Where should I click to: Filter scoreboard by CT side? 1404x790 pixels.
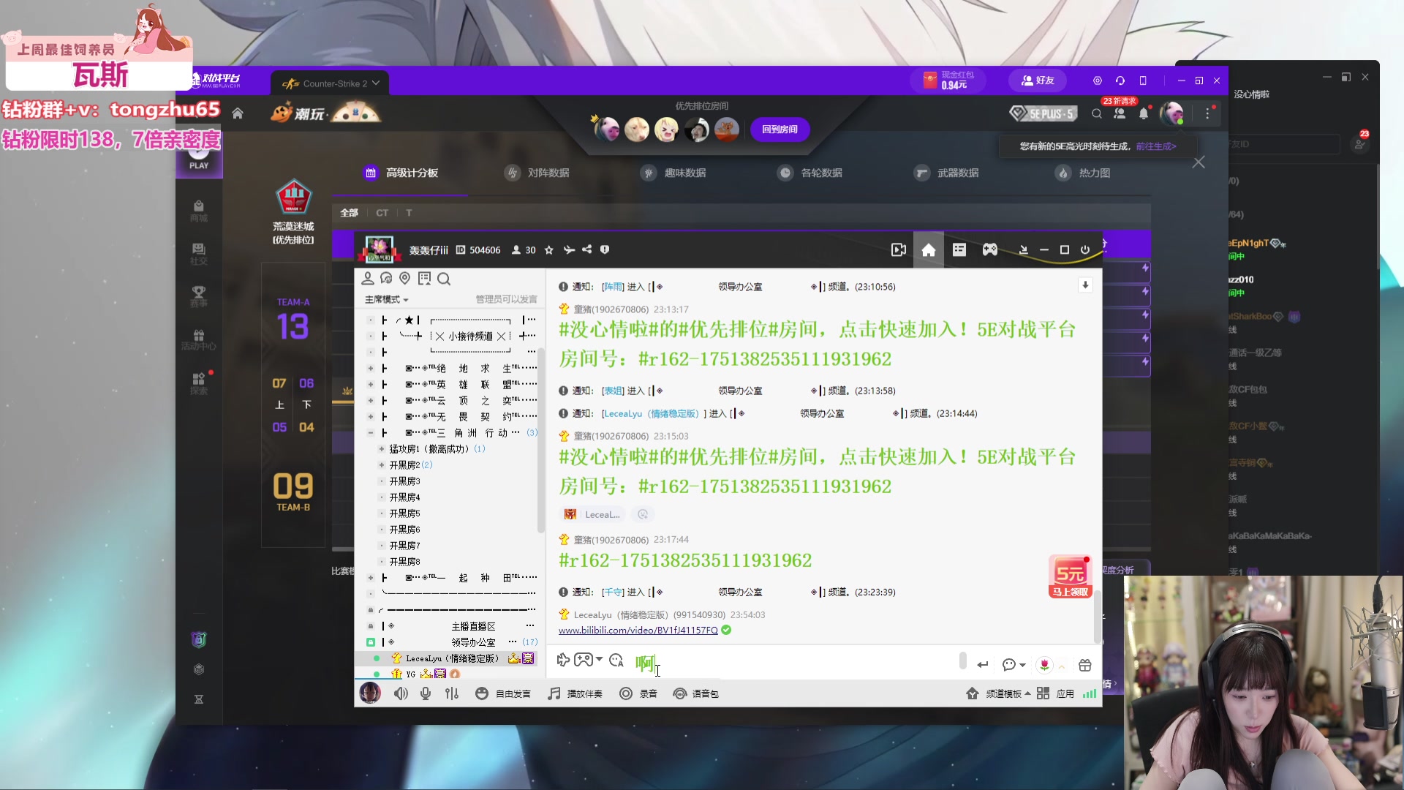coord(382,213)
